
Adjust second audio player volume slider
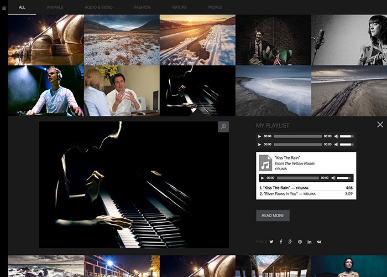click(347, 145)
